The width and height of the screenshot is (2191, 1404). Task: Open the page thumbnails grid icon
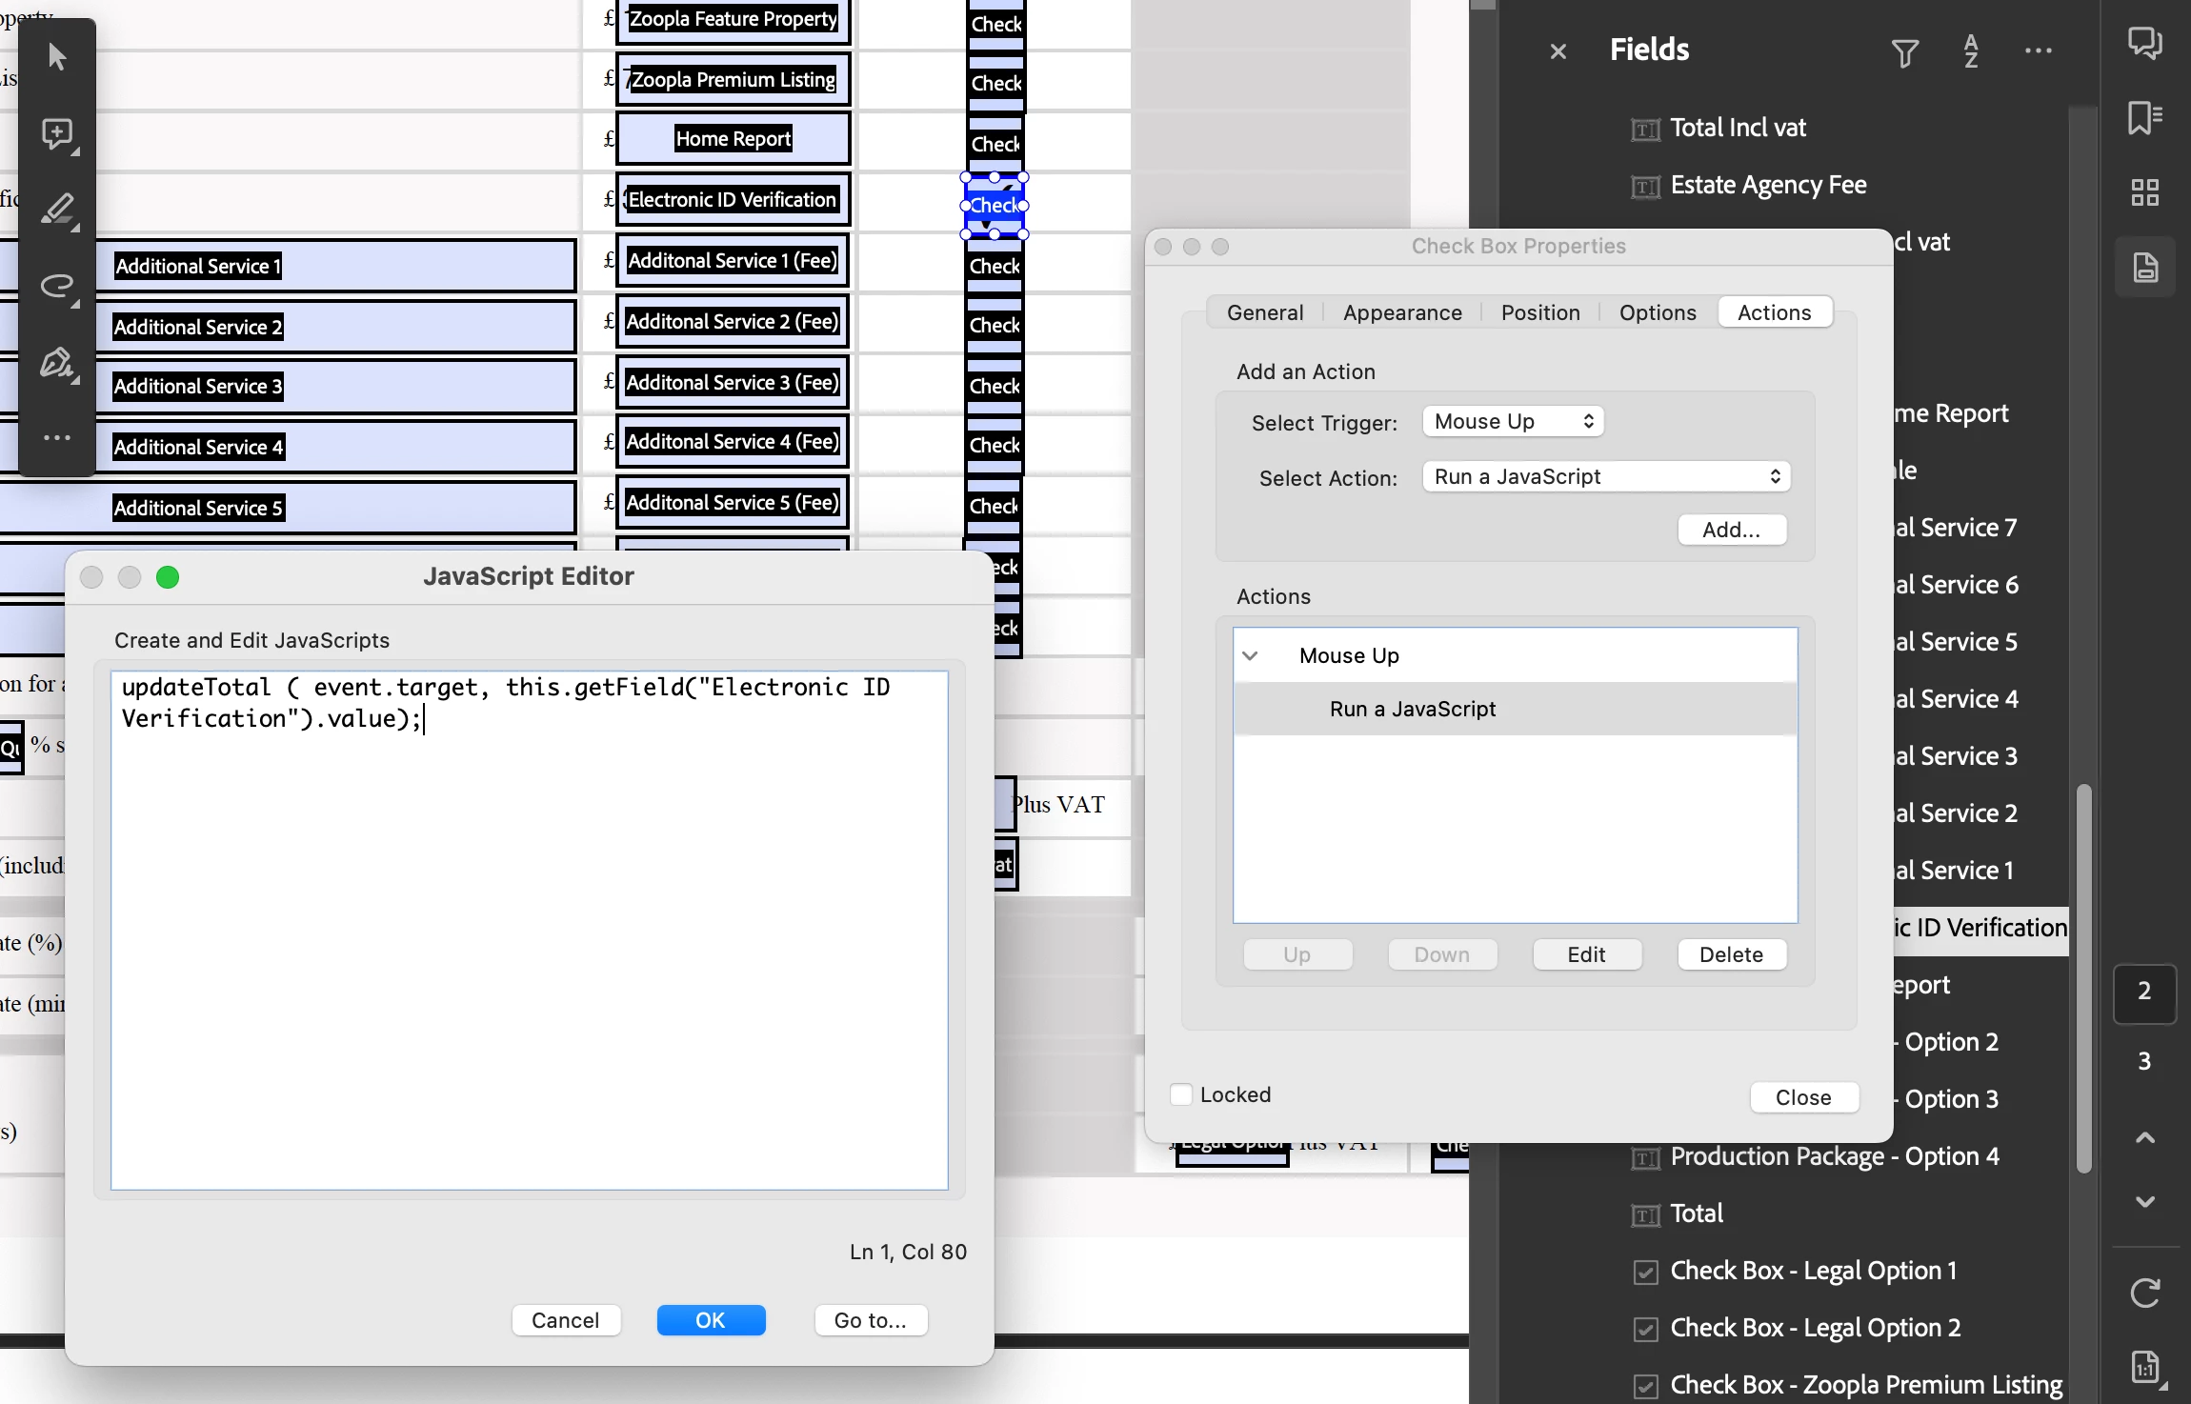[2144, 192]
